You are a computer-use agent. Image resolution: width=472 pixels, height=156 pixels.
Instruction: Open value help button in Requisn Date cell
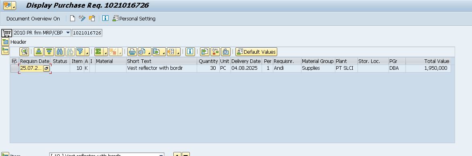(x=46, y=68)
